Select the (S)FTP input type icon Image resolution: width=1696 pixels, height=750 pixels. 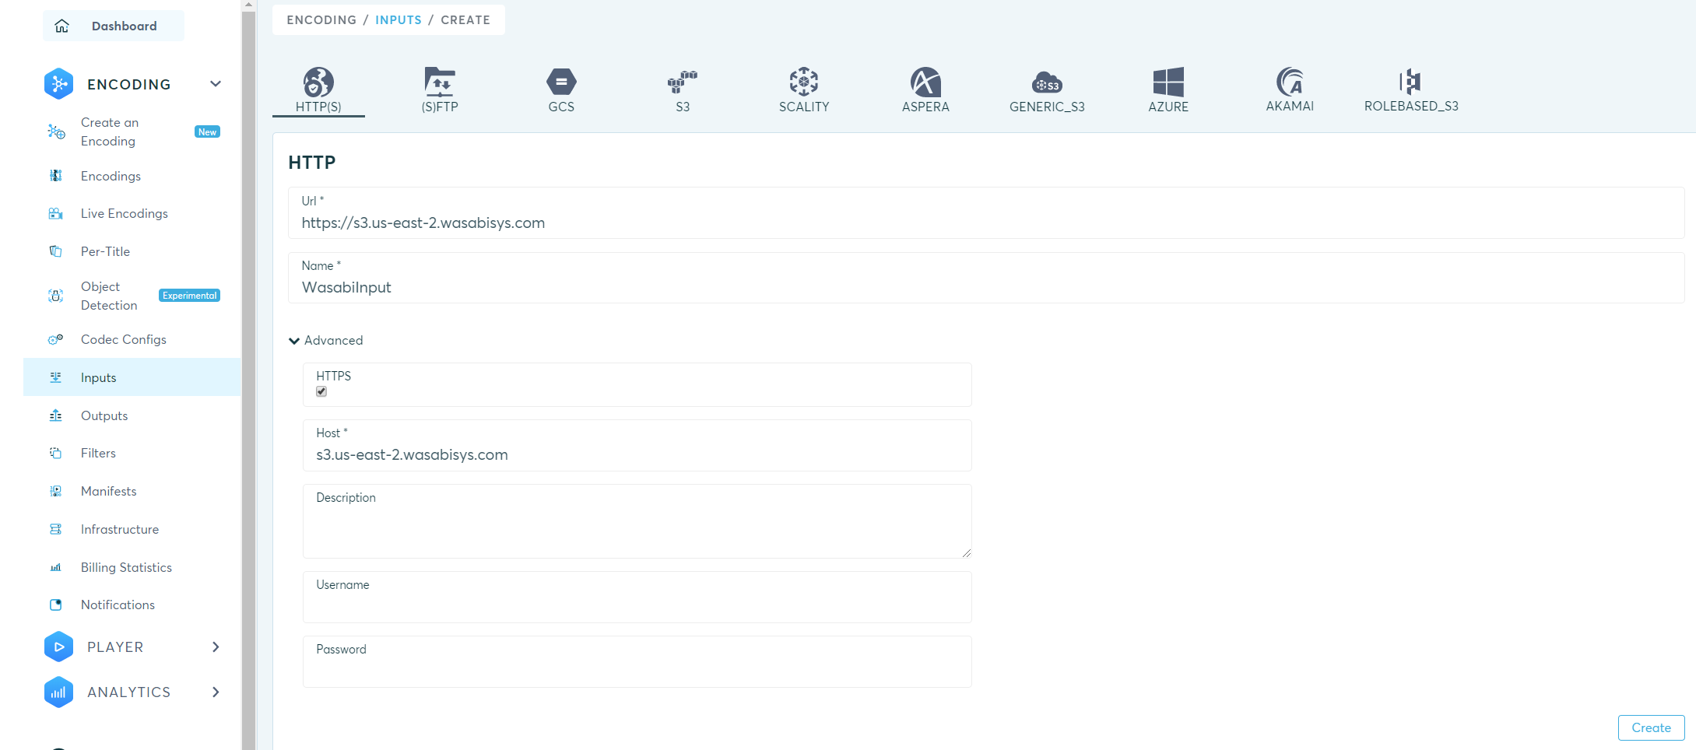[440, 82]
